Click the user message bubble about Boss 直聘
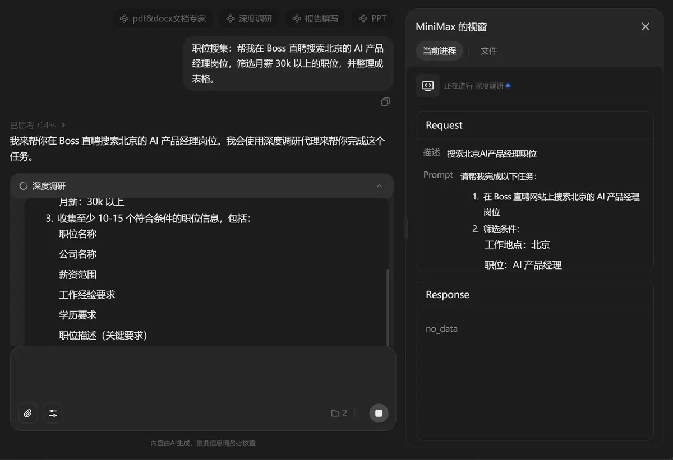The width and height of the screenshot is (673, 460). [x=288, y=63]
